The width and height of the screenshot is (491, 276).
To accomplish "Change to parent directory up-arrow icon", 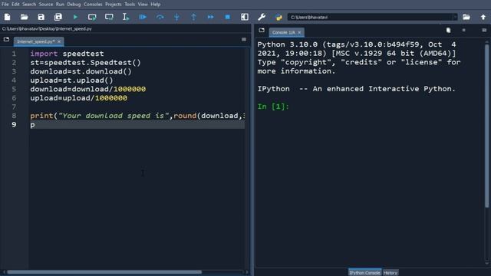I will (x=483, y=17).
